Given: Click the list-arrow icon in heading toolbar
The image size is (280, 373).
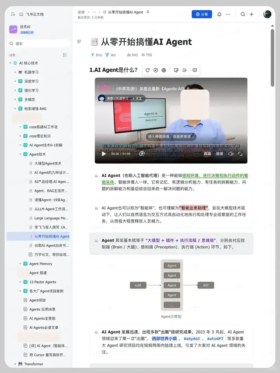Looking at the screenshot, I should click(x=184, y=70).
